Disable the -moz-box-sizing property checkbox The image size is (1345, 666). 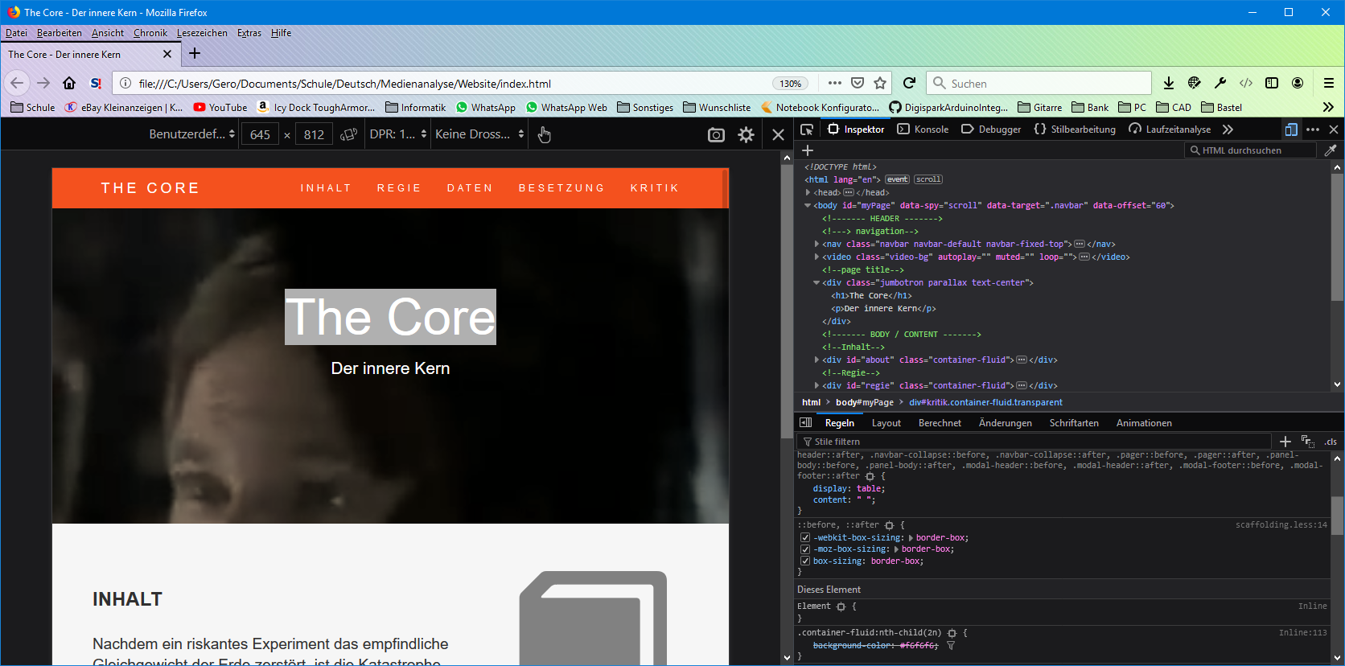804,549
